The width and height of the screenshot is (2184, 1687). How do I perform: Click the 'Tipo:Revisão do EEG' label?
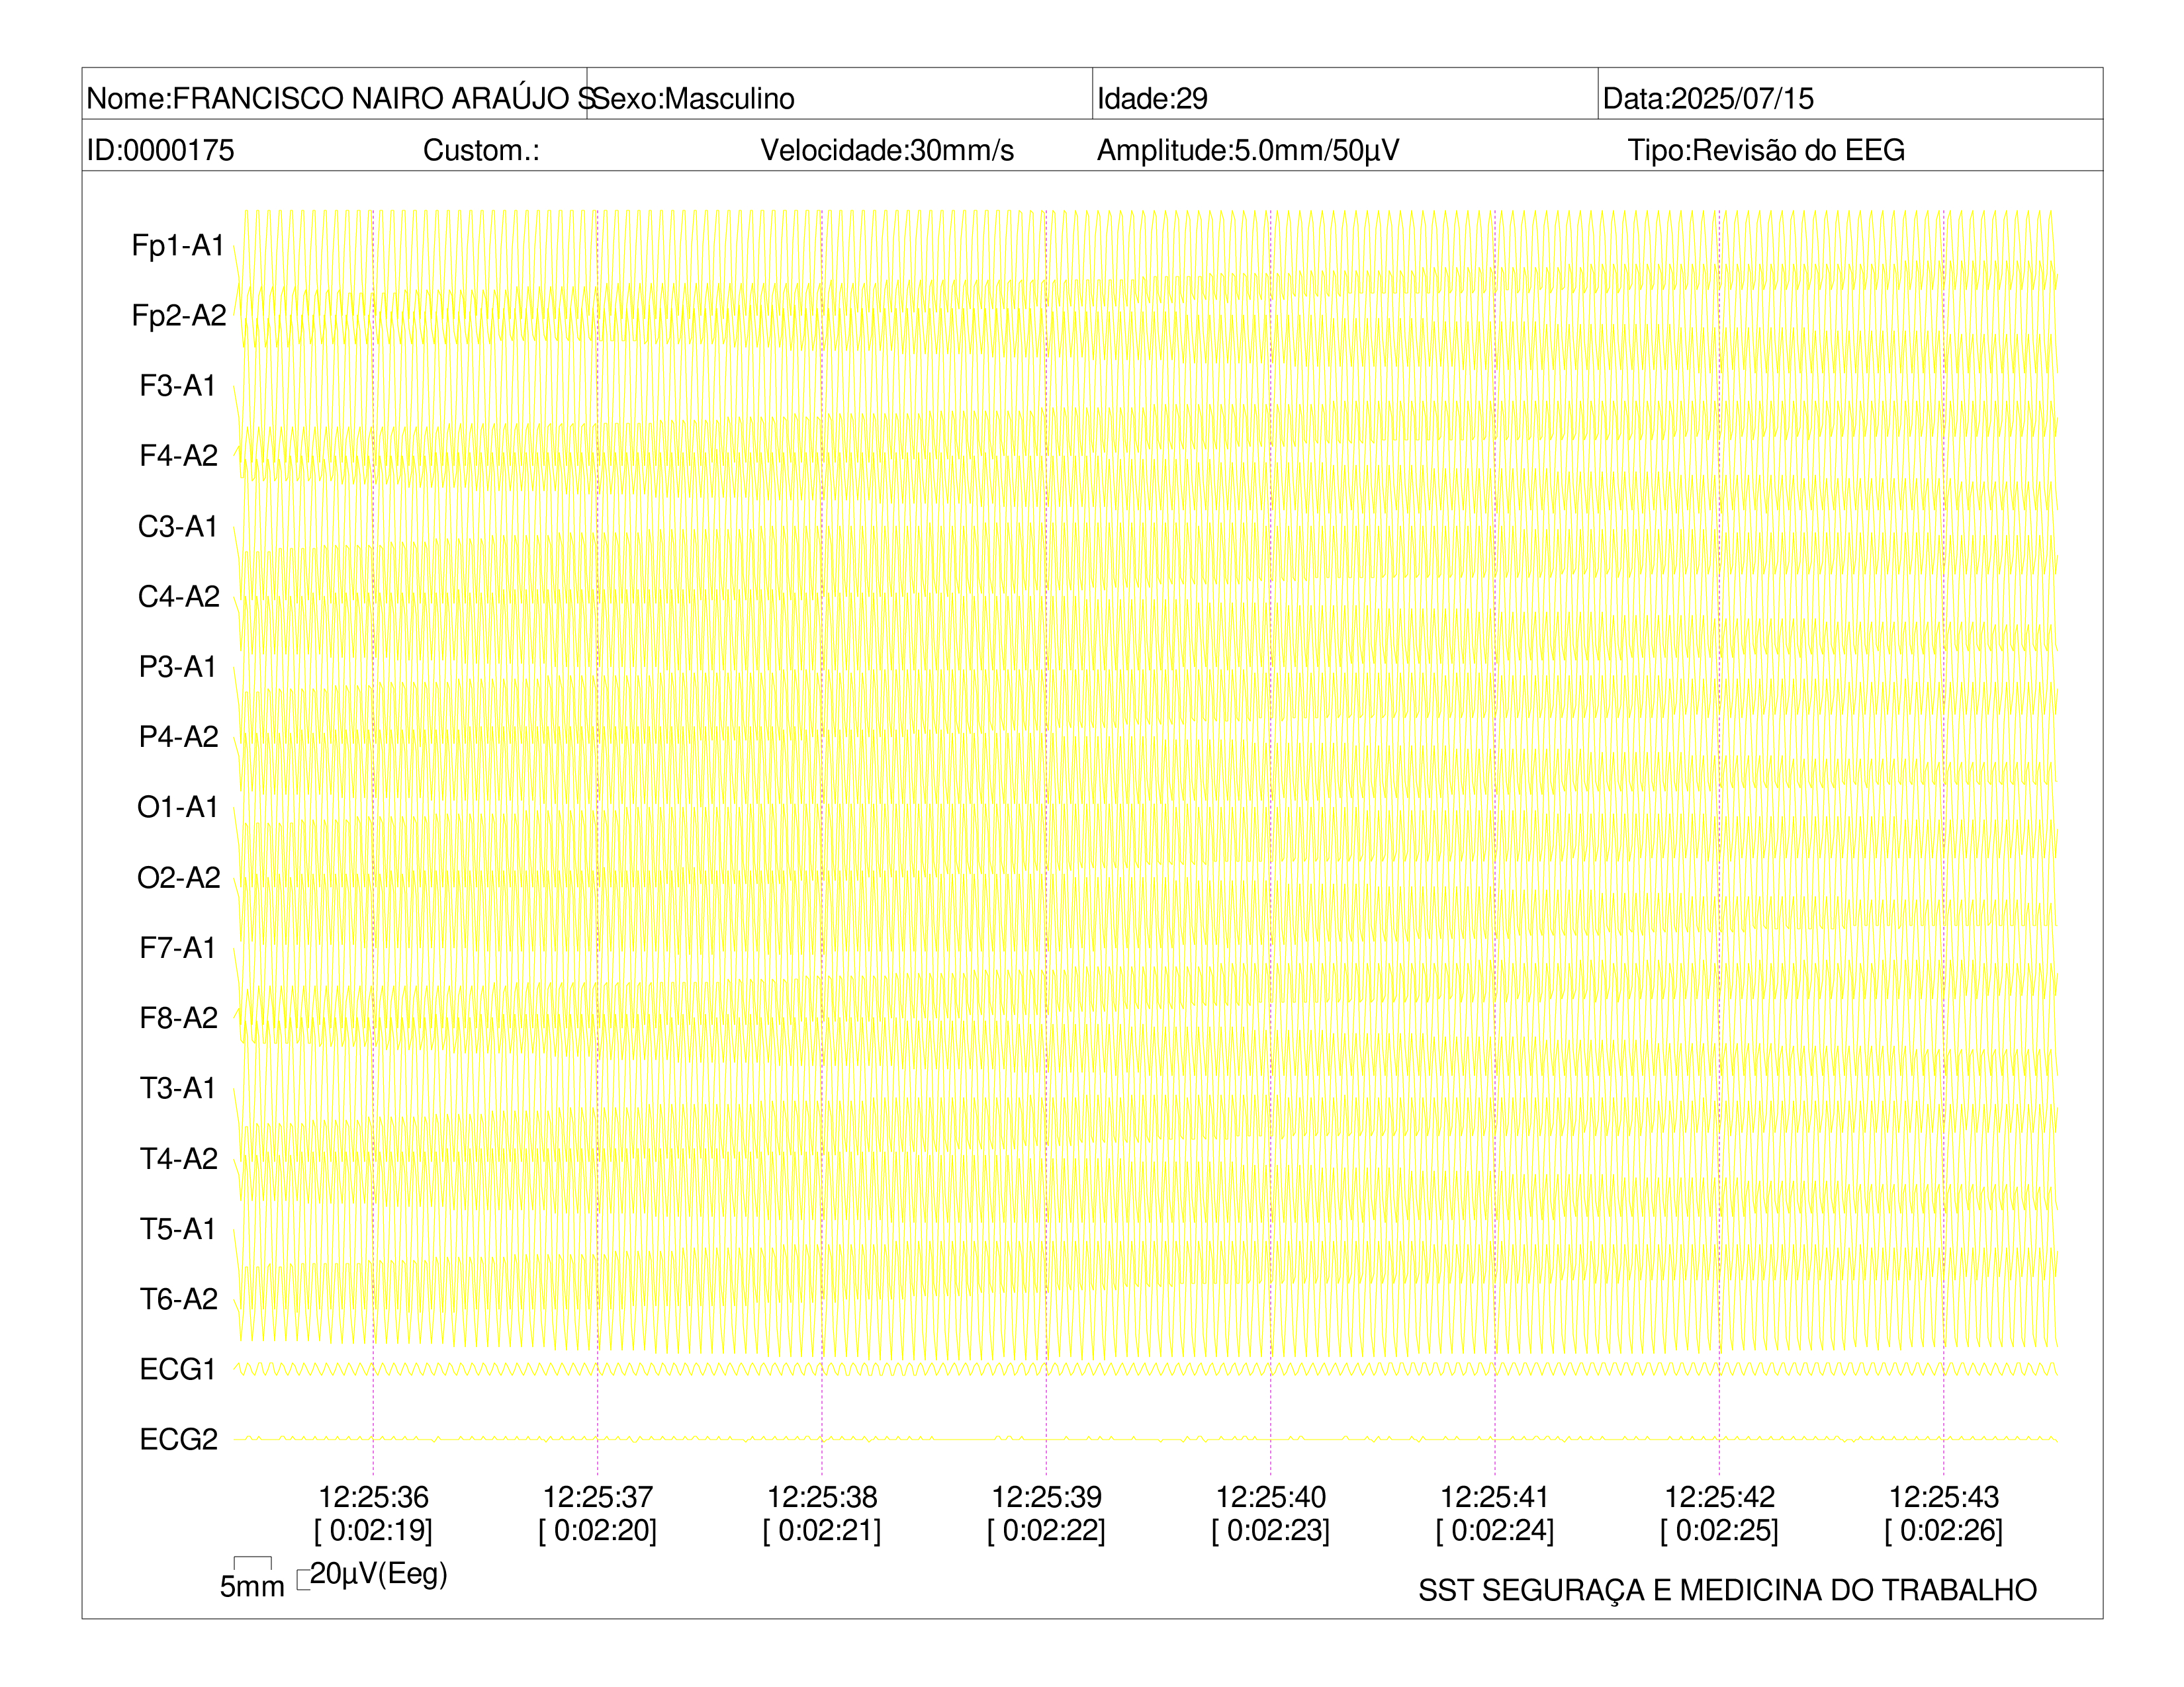[1766, 151]
